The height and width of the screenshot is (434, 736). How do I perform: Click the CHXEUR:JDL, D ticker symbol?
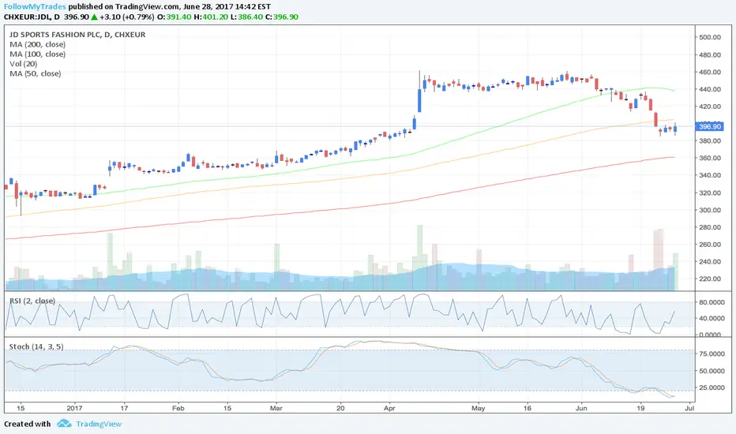[x=32, y=17]
